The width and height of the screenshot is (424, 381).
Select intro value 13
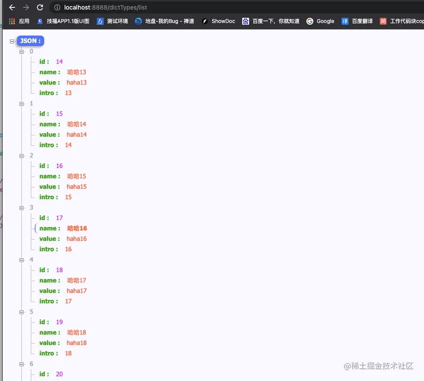coord(68,93)
